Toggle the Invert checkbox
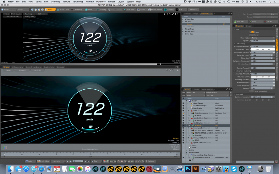 click(x=252, y=35)
